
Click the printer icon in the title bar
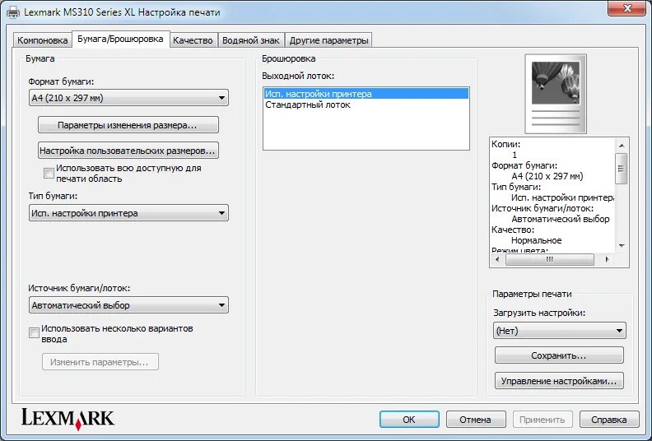[13, 12]
